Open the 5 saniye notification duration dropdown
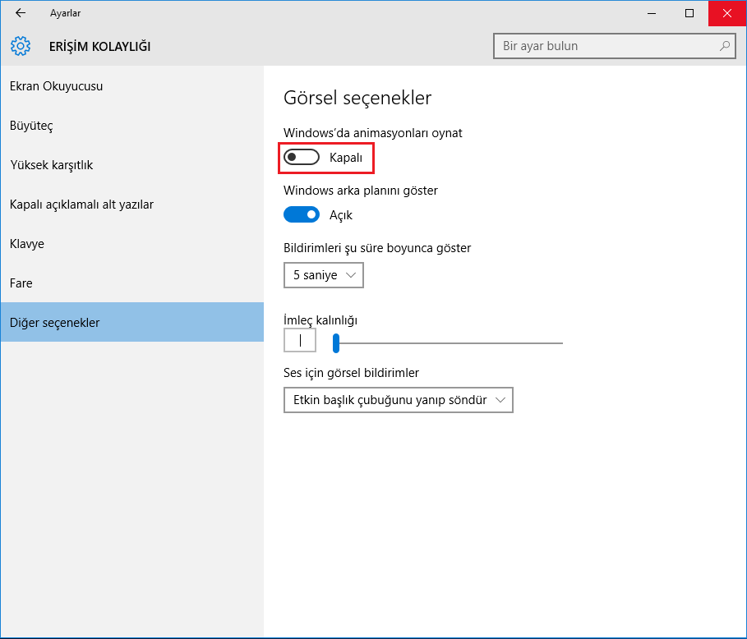 tap(323, 275)
